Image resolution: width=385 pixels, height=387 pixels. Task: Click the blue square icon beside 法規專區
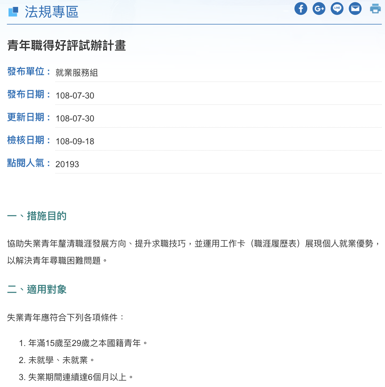13,12
